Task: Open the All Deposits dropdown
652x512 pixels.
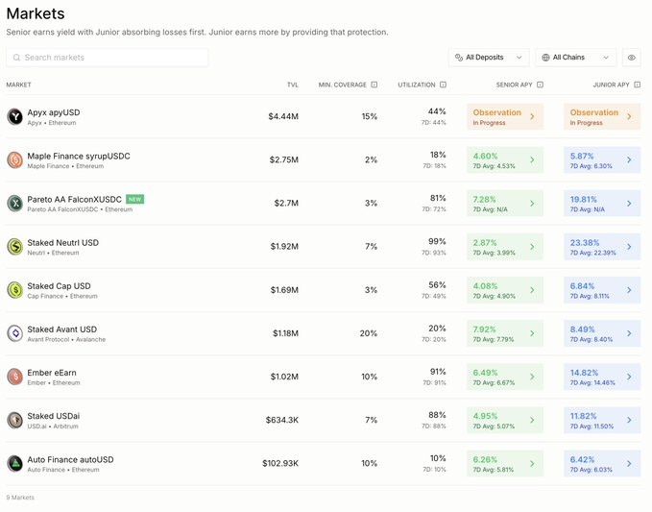Action: click(489, 58)
